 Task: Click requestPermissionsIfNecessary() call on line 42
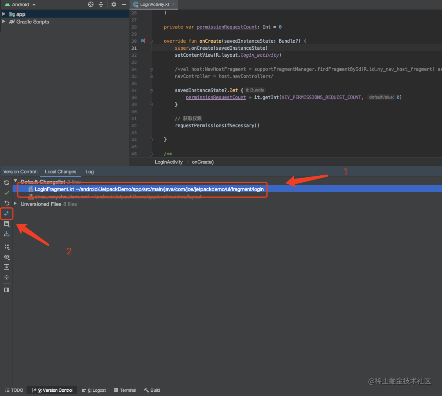pos(217,126)
